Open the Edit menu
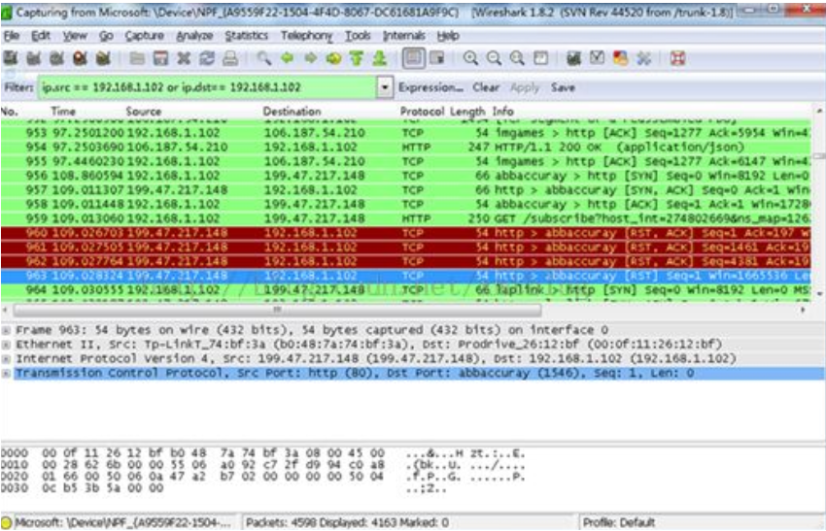This screenshot has width=826, height=531. tap(41, 36)
